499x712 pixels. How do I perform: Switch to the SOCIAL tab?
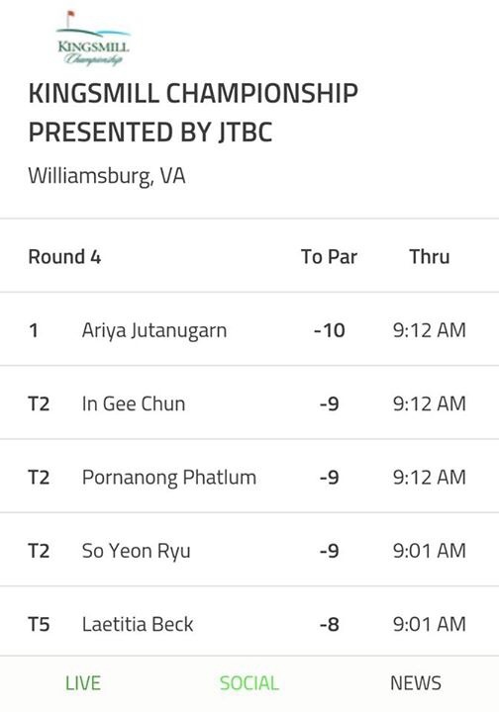click(x=249, y=683)
